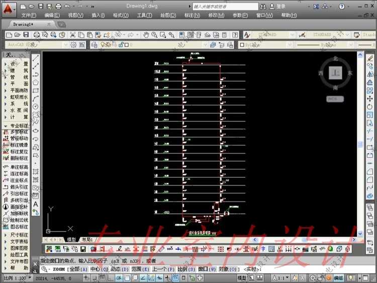Toggle Object Snap in the status bar

point(127,278)
